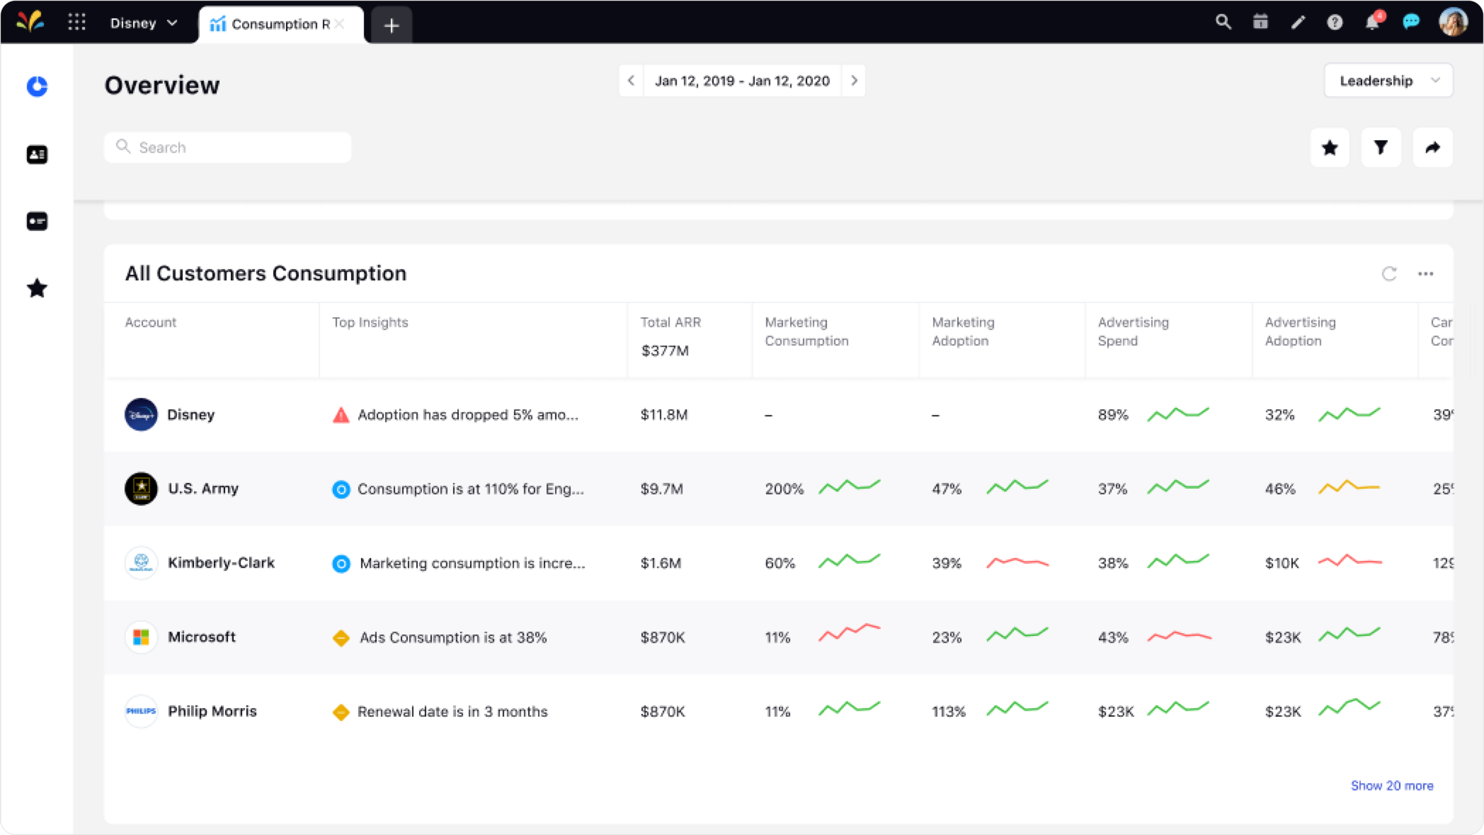Open the Philip Morris account
The height and width of the screenshot is (835, 1484).
tap(212, 711)
